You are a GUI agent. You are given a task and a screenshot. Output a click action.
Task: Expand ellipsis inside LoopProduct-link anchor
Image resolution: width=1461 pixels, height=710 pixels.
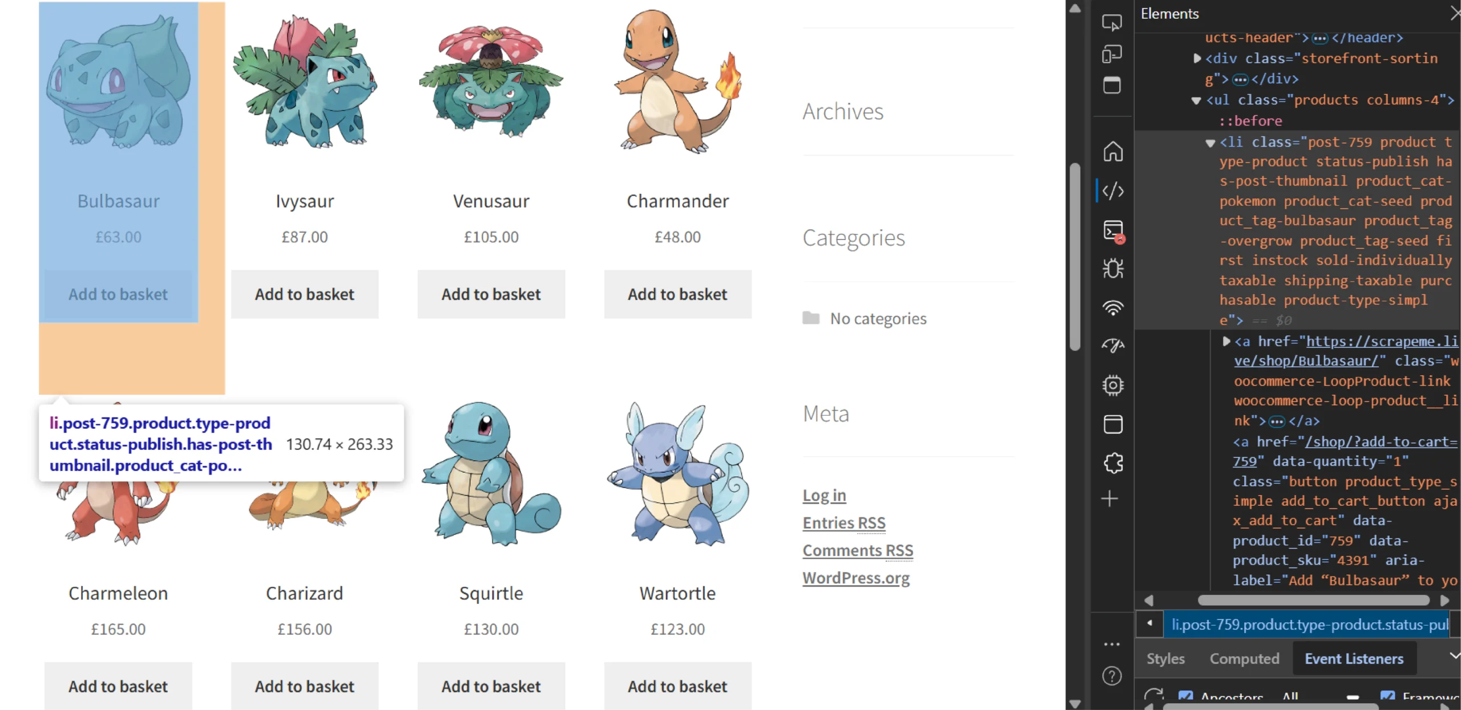tap(1277, 422)
